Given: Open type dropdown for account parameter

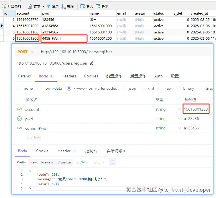Looking at the screenshot, I should coord(179,109).
